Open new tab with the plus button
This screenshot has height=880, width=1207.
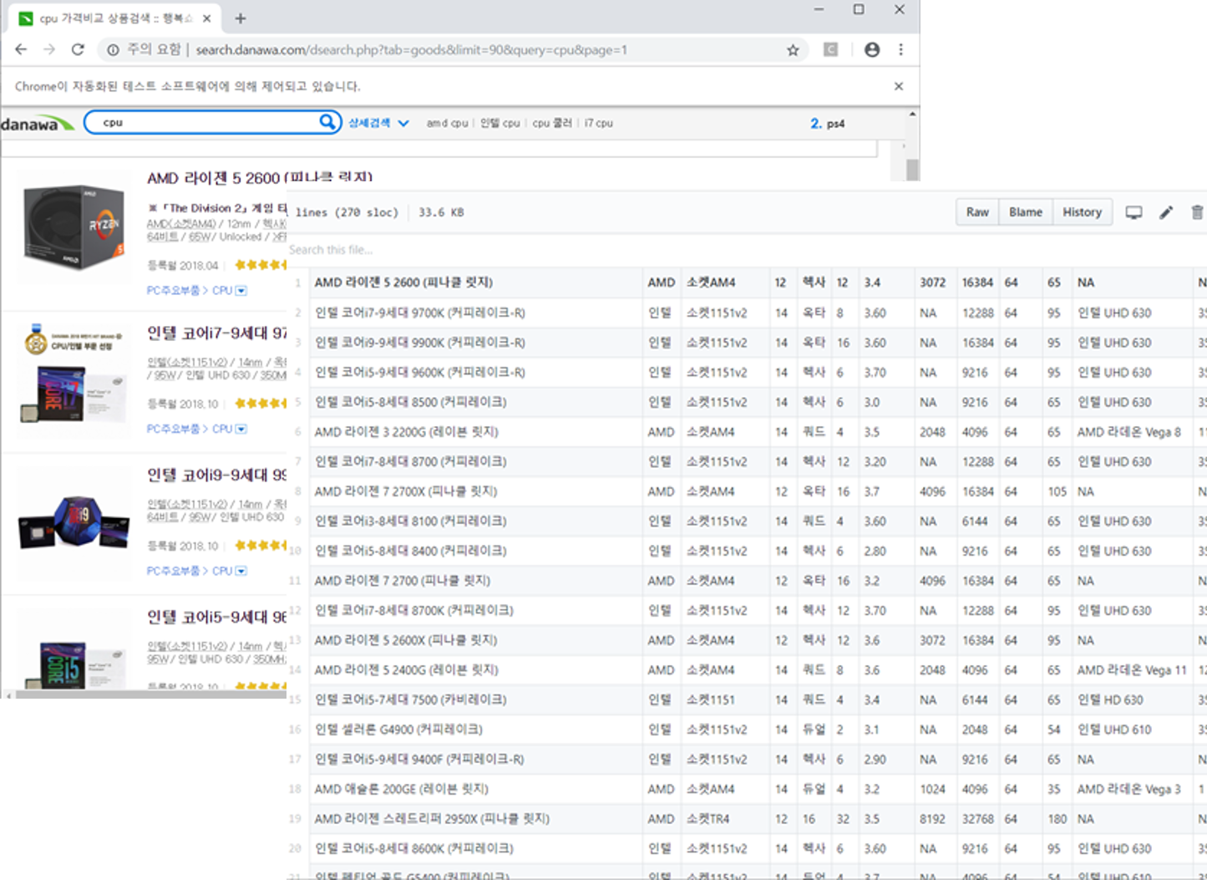241,18
